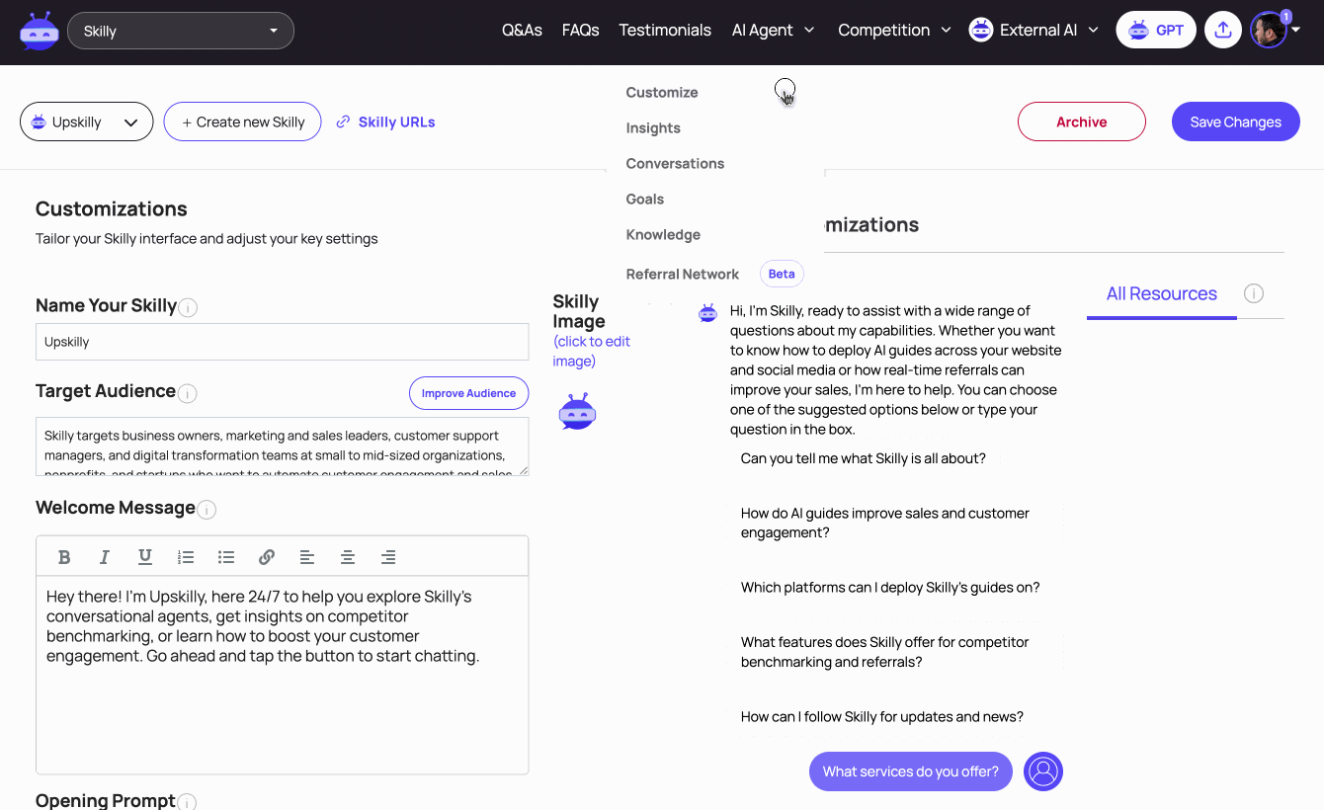Viewport: 1324px width, 810px height.
Task: Switch to All Resources tab
Action: click(1162, 293)
